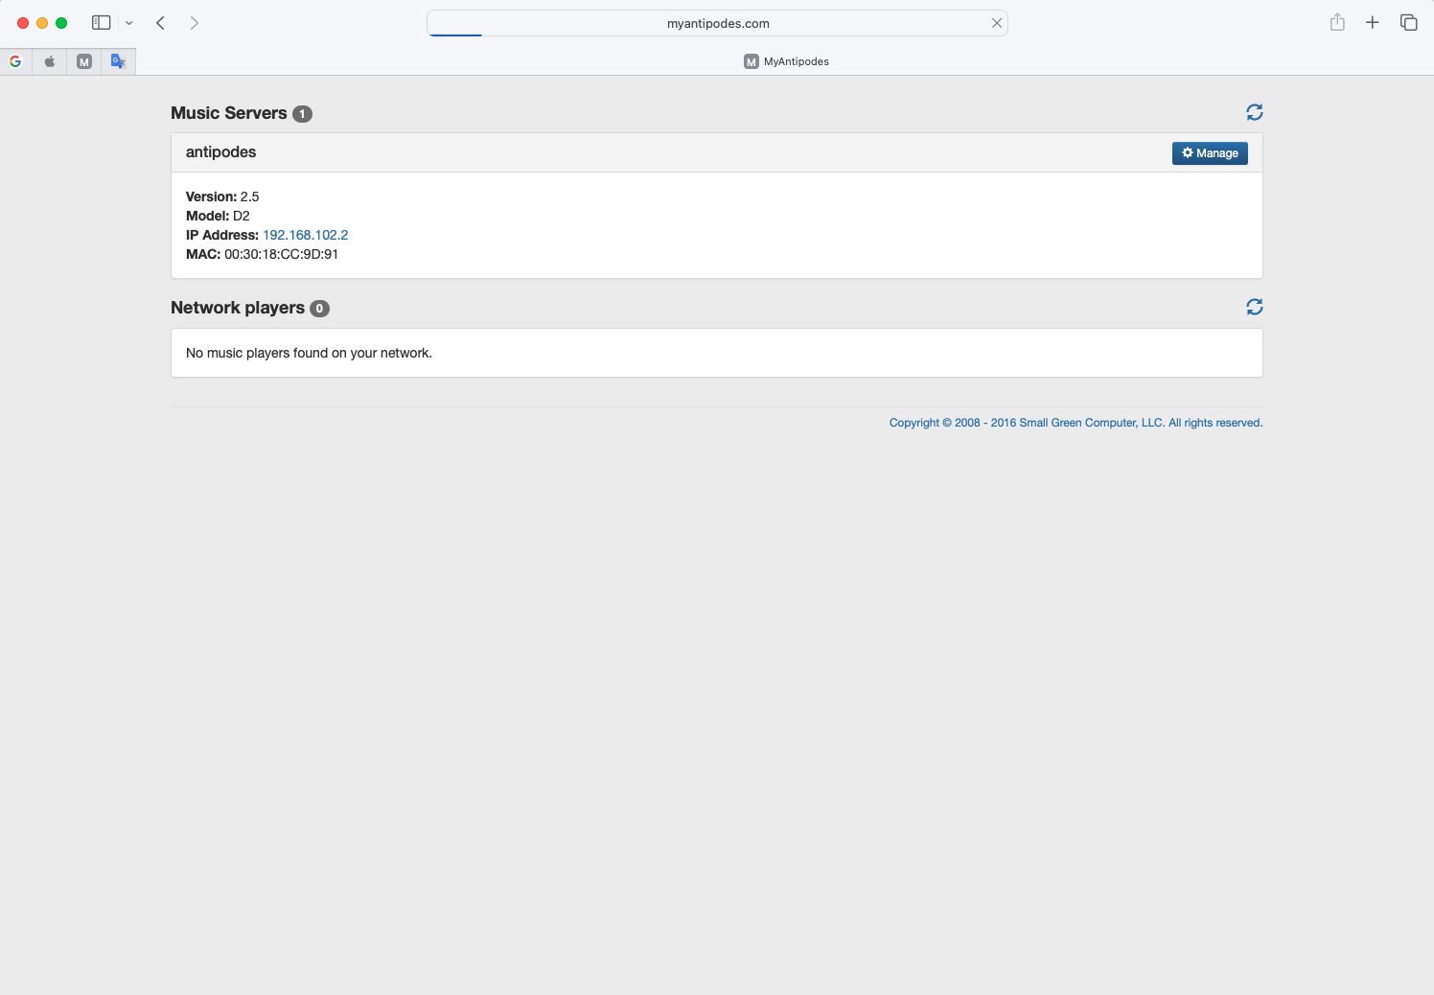Screen dimensions: 1434x995
Task: Select the MyAntipodes tab
Action: 786,61
